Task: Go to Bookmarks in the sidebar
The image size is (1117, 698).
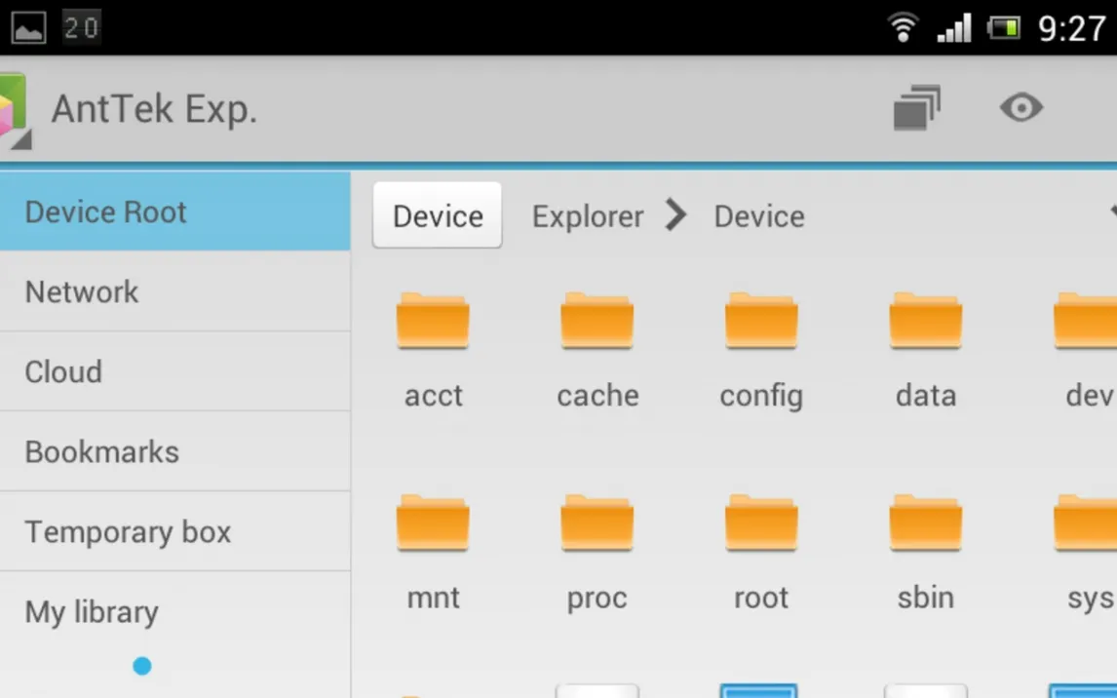Action: click(175, 451)
